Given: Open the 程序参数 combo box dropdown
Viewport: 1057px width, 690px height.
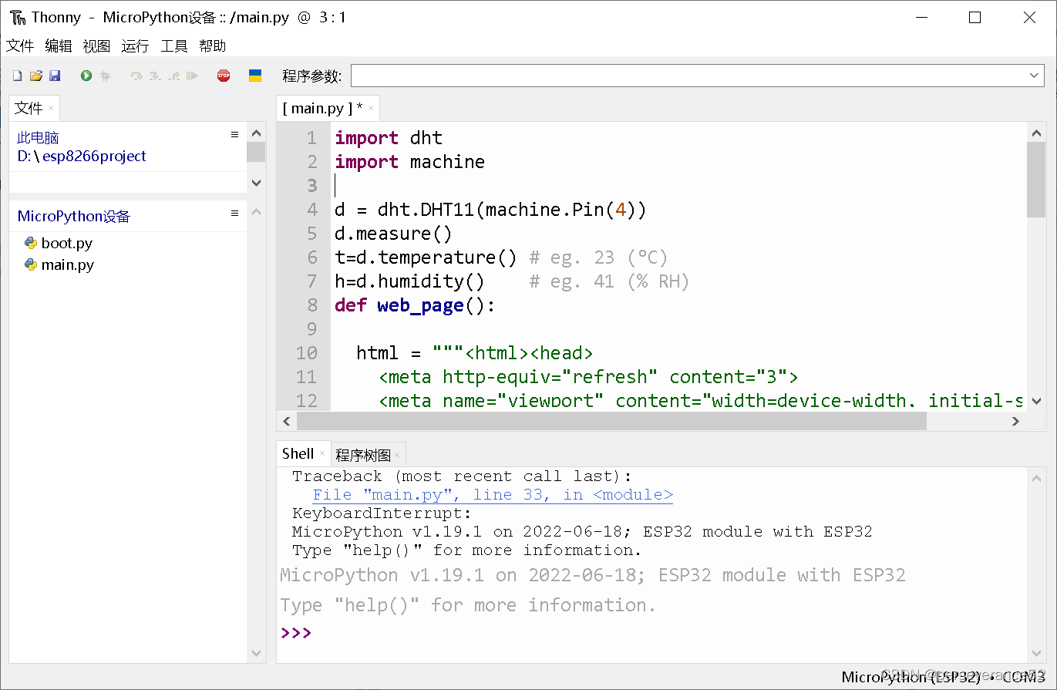Looking at the screenshot, I should [1034, 75].
